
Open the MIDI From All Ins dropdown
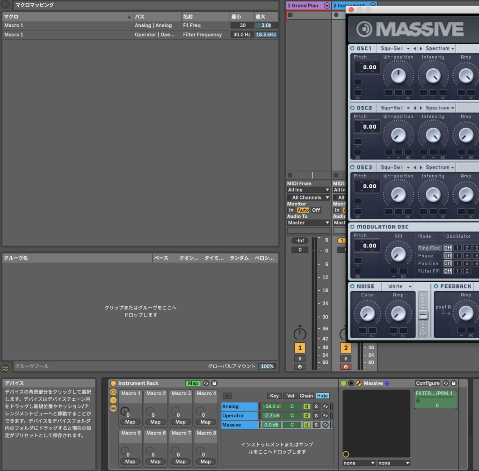coord(308,190)
